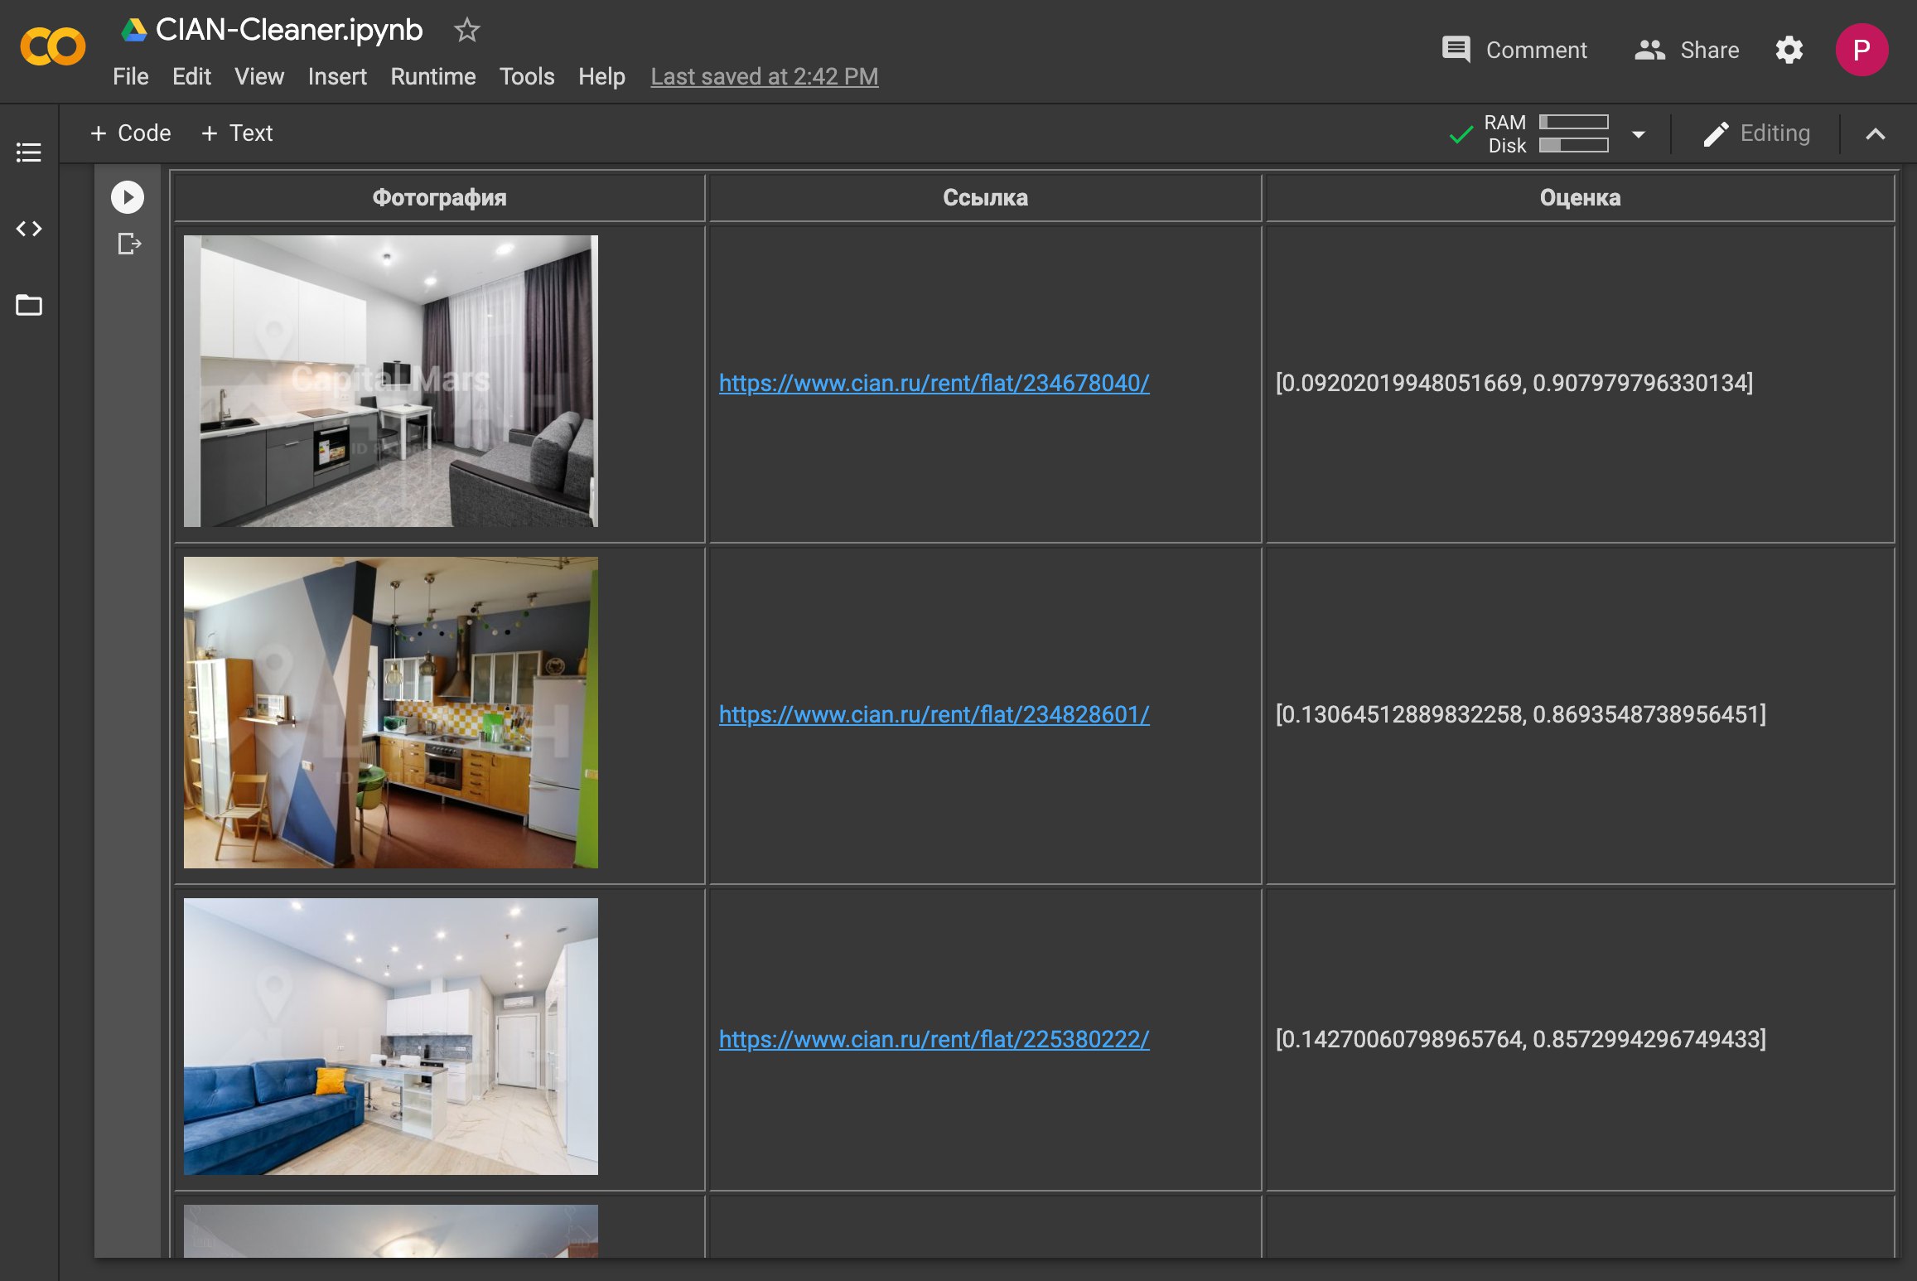Click the colorful kitchen apartment photo
Viewport: 1917px width, 1281px height.
tap(391, 713)
